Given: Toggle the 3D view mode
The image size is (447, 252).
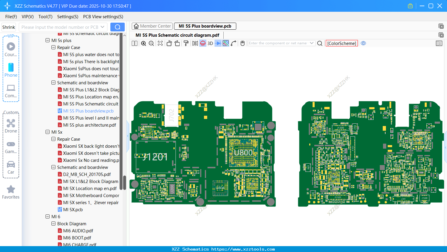Looking at the screenshot, I should coord(210,43).
